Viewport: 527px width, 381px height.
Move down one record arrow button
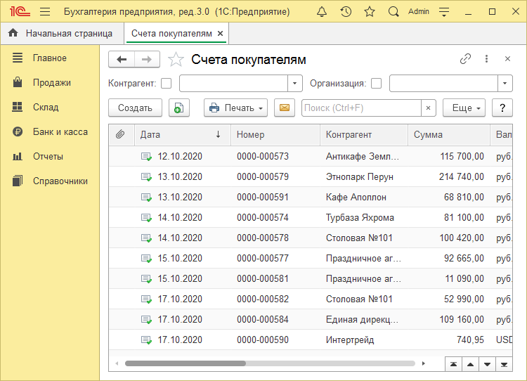click(x=487, y=364)
